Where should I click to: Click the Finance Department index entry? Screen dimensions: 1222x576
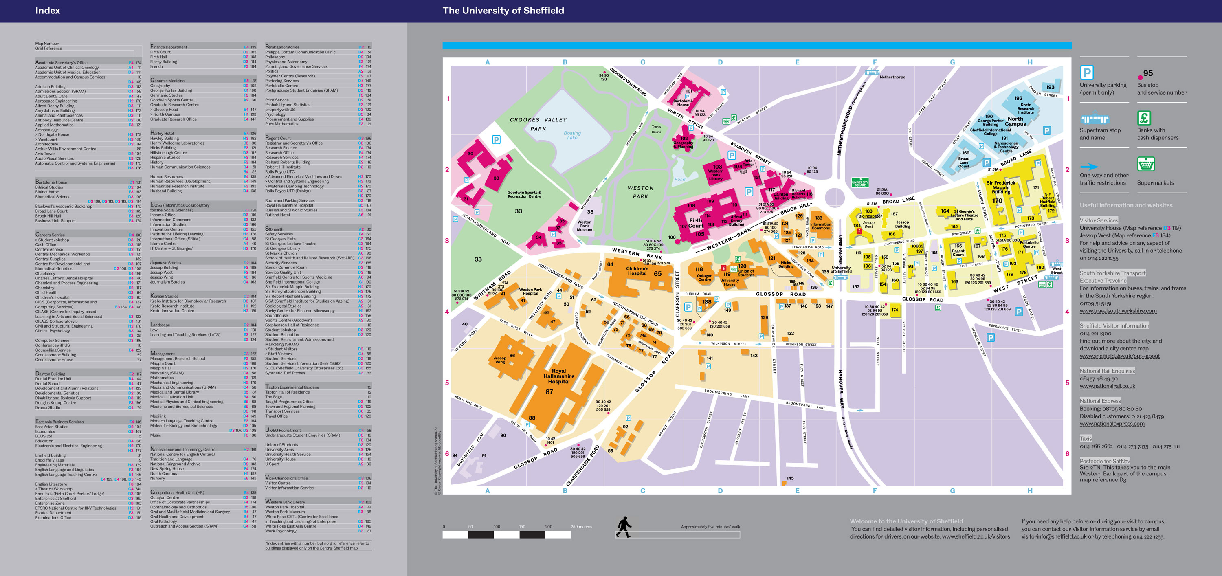[203, 47]
